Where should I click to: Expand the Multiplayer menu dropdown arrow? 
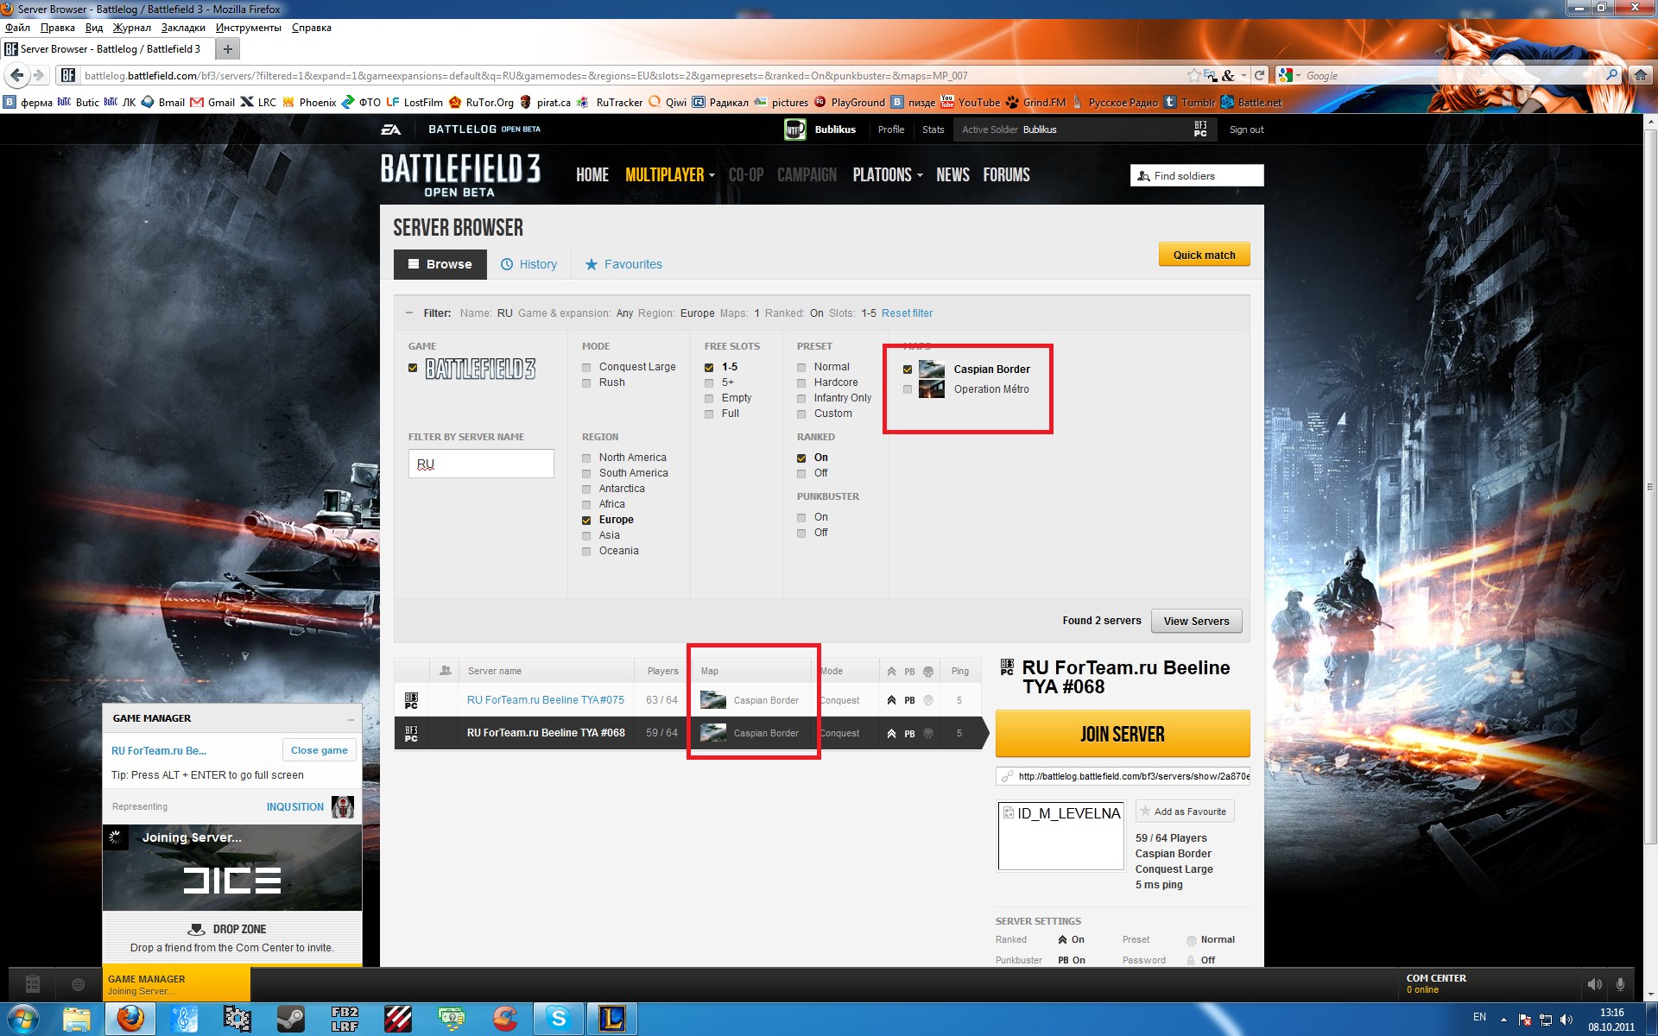[x=712, y=176]
